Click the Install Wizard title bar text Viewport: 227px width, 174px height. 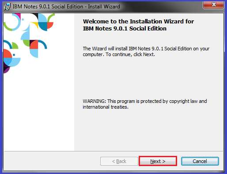tap(66, 7)
